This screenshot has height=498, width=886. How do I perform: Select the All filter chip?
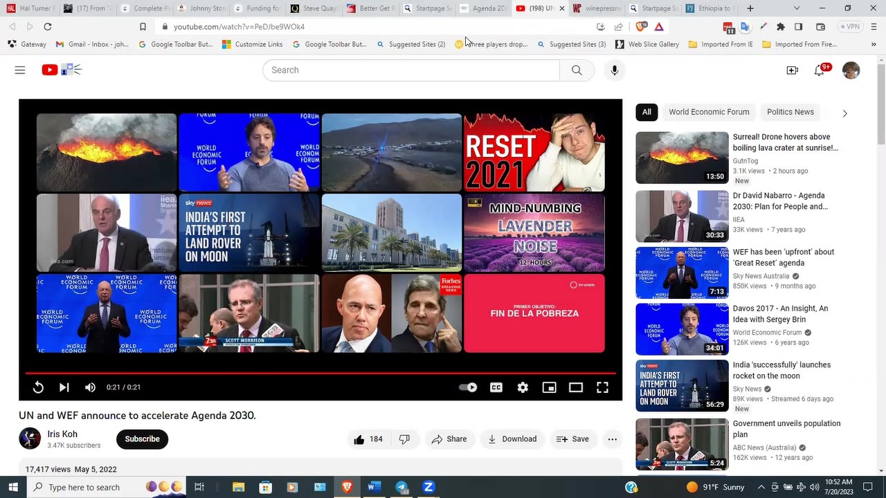pos(647,112)
